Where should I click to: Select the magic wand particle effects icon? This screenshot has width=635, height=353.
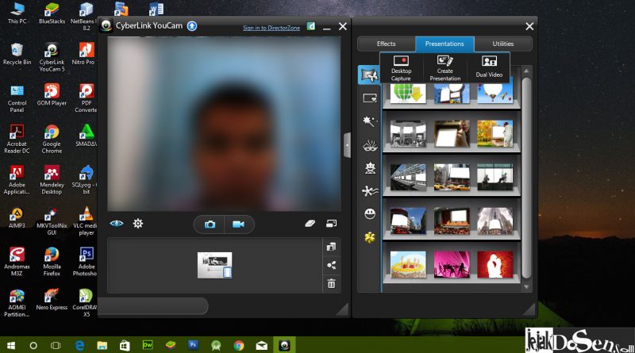pyautogui.click(x=370, y=121)
